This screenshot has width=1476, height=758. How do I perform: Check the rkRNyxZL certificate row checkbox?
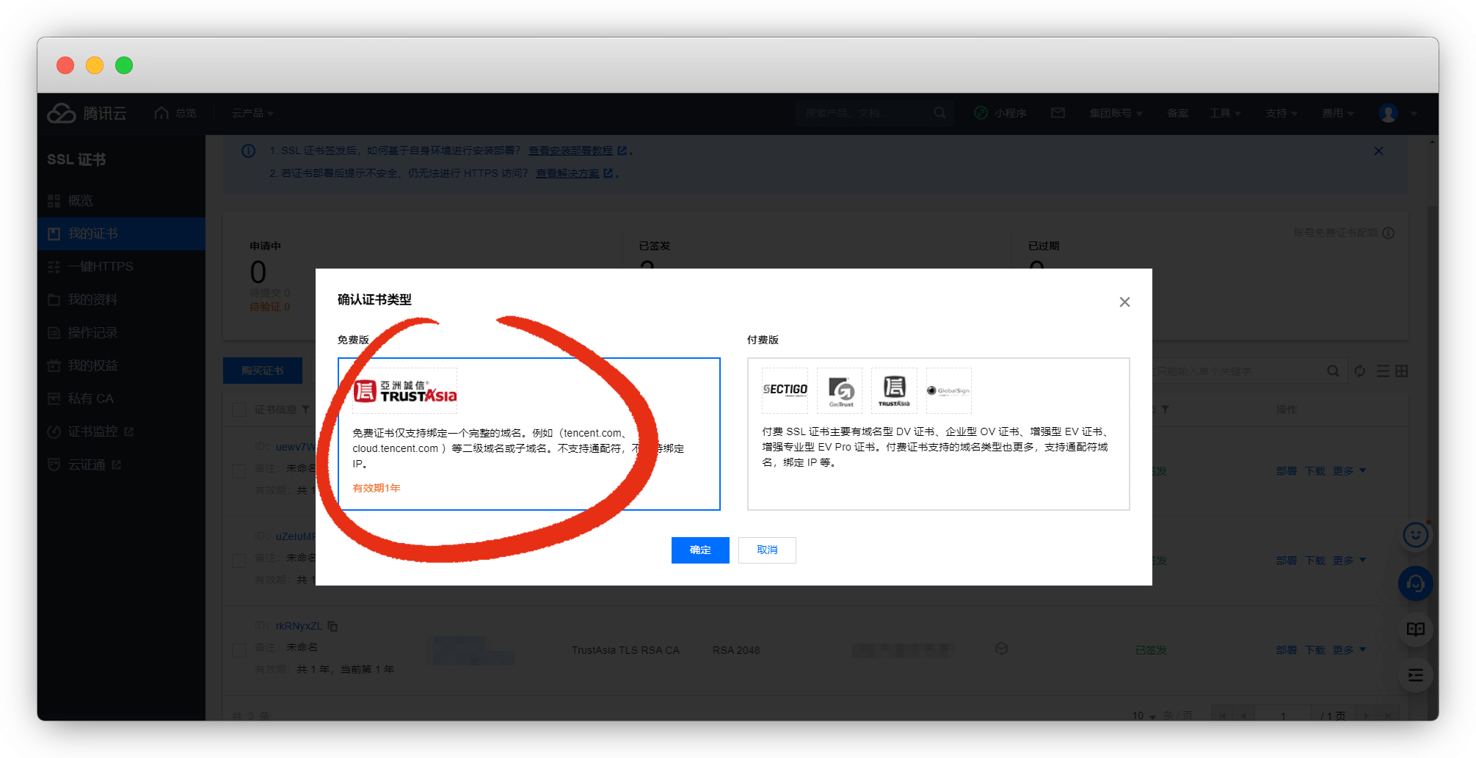[239, 650]
